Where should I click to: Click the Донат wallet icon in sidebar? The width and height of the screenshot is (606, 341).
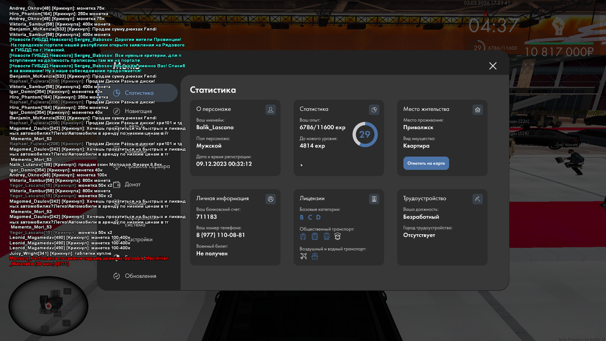(116, 184)
